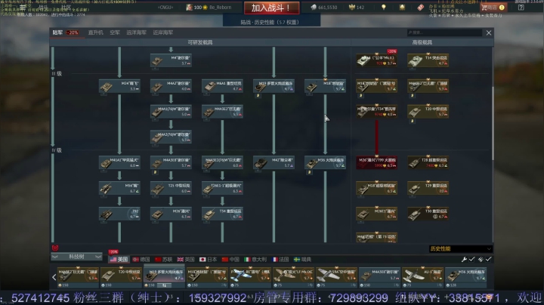Click the 科技树 research tree button
This screenshot has height=305, width=544.
pyautogui.click(x=76, y=257)
